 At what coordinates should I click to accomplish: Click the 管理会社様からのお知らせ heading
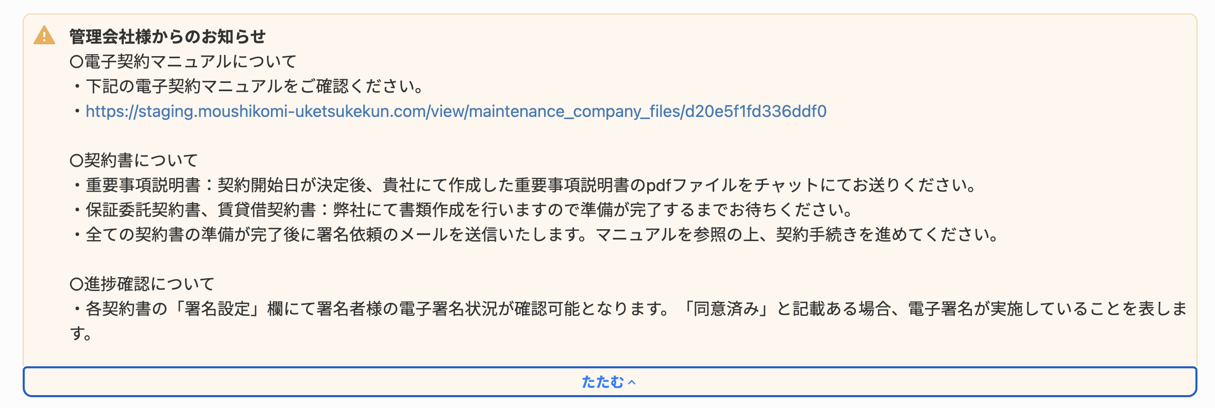[167, 37]
